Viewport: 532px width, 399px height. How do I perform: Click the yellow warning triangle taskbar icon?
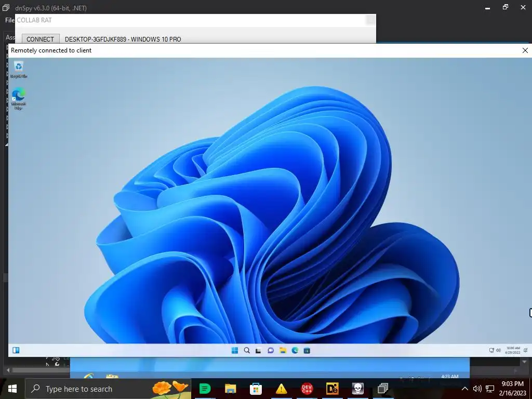pyautogui.click(x=281, y=389)
